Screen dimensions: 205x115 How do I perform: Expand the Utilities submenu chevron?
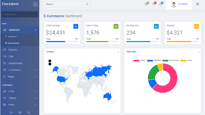pyautogui.click(x=35, y=98)
